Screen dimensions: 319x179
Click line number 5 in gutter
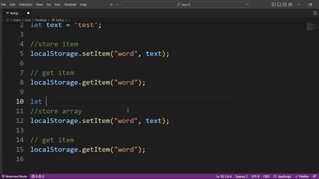(21, 54)
